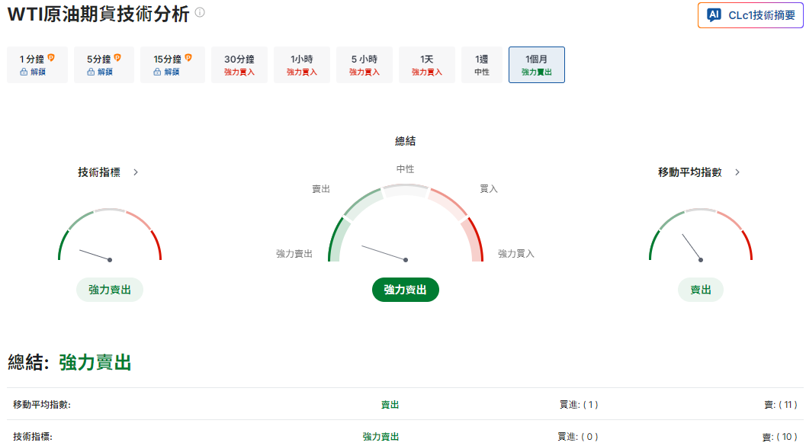Image resolution: width=806 pixels, height=446 pixels.
Task: Click the lock icon on the 15分鐘 timeframe
Action: click(156, 72)
